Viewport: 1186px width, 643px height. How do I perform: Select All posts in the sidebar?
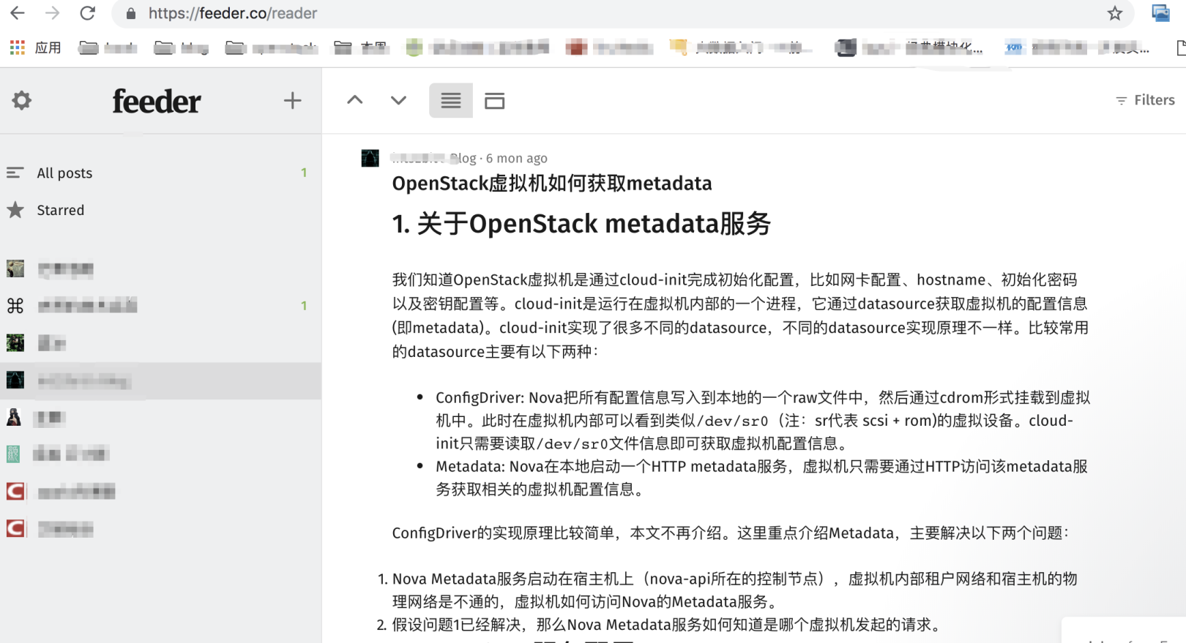point(160,173)
